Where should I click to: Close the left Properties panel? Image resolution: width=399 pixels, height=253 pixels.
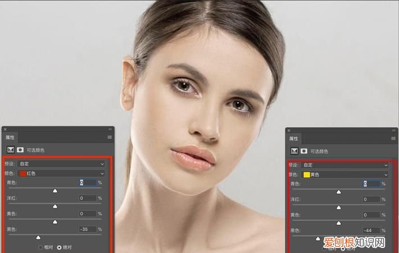click(6, 129)
